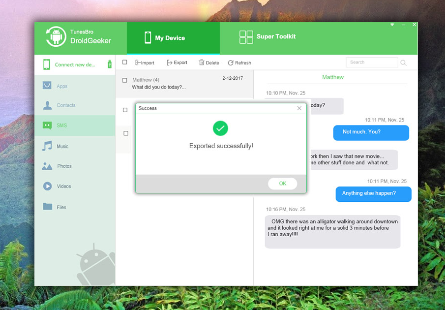The height and width of the screenshot is (310, 445).
Task: Click the Delete button
Action: point(209,63)
